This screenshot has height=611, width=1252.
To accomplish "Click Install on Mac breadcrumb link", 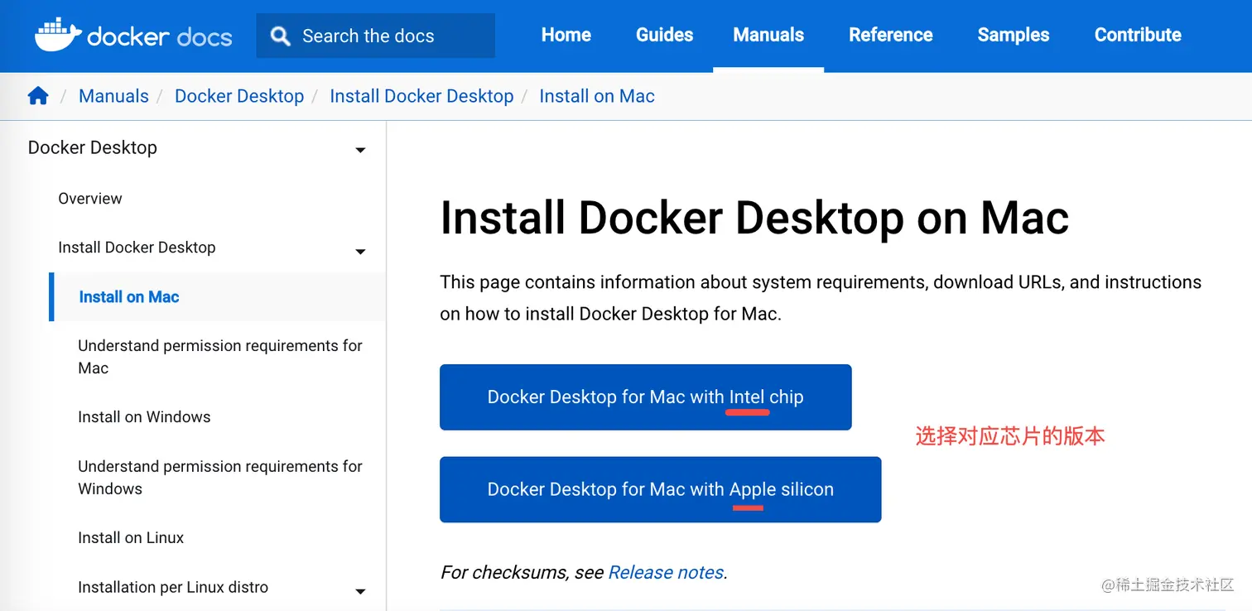I will click(x=597, y=96).
